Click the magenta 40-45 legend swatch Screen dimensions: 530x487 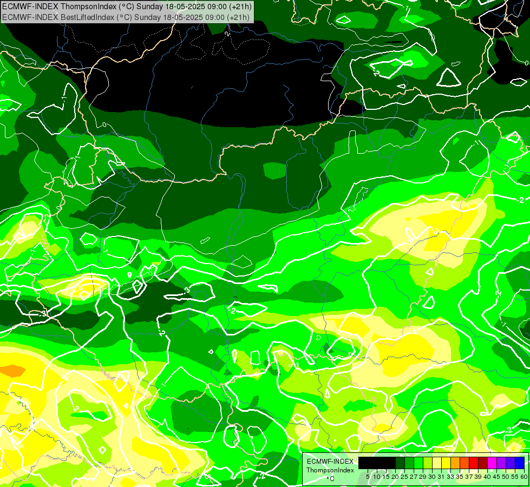tap(492, 463)
